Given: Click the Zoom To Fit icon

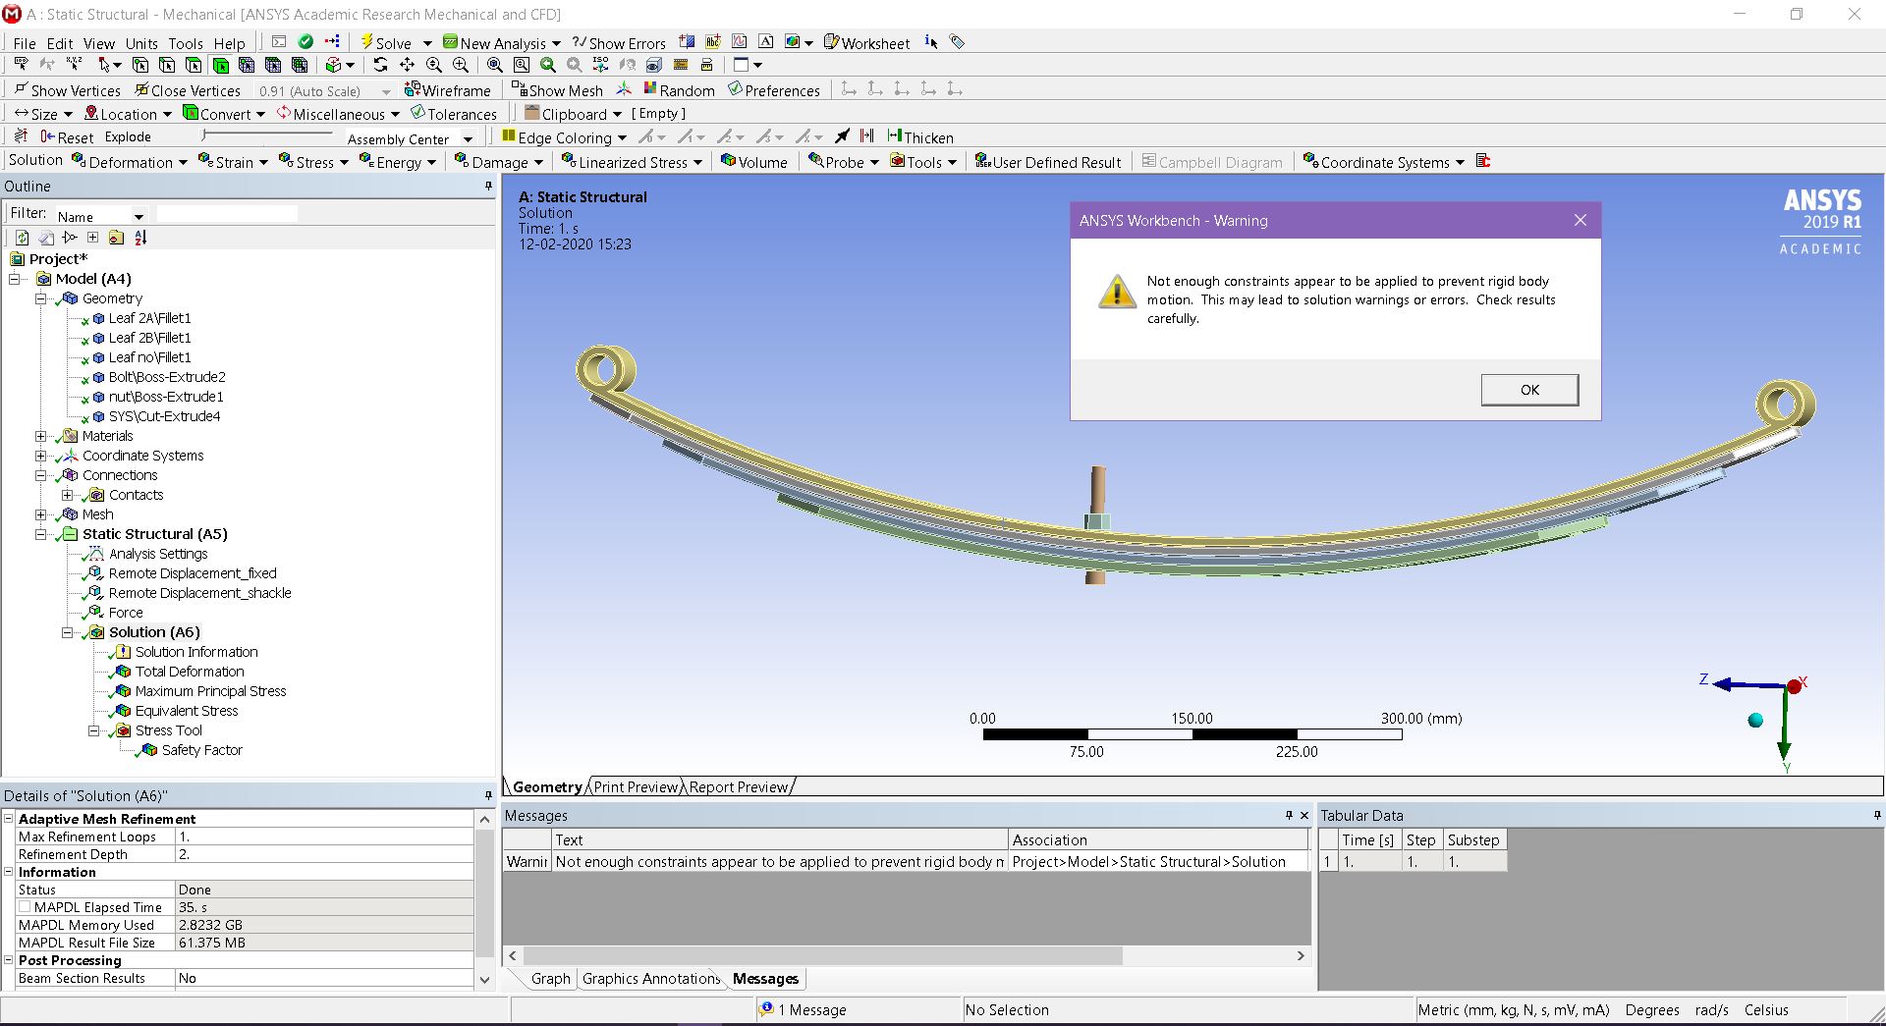Looking at the screenshot, I should (495, 65).
